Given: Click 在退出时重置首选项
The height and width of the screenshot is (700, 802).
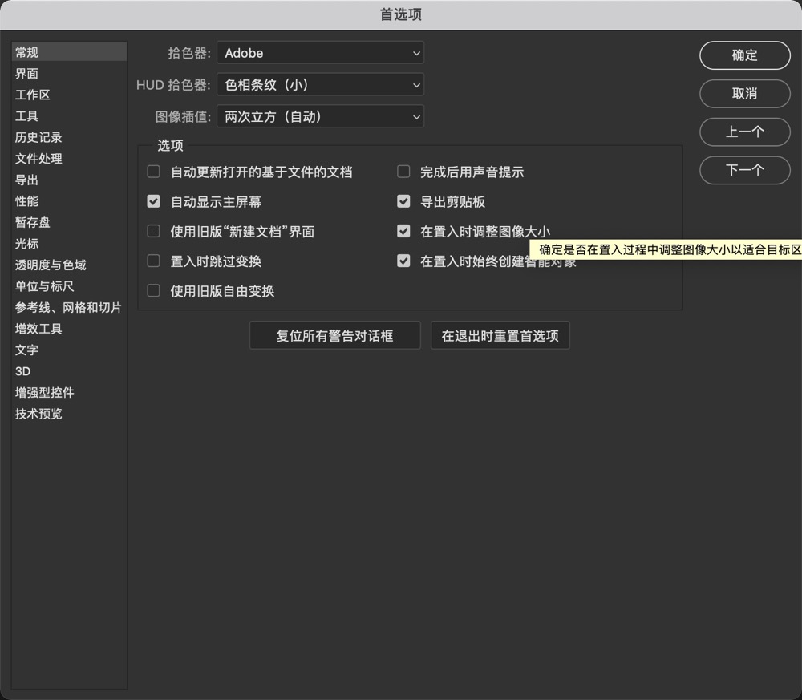Looking at the screenshot, I should [x=500, y=334].
